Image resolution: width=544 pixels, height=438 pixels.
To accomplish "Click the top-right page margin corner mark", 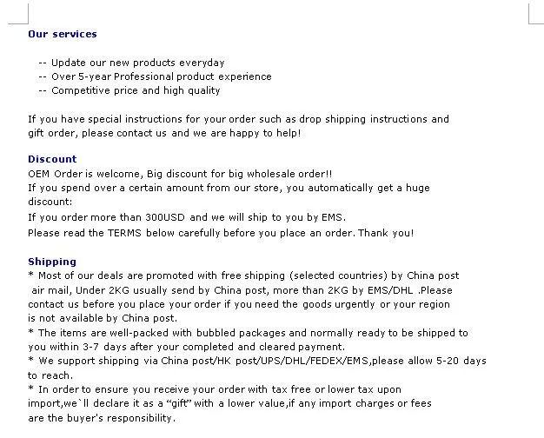I will (x=535, y=14).
